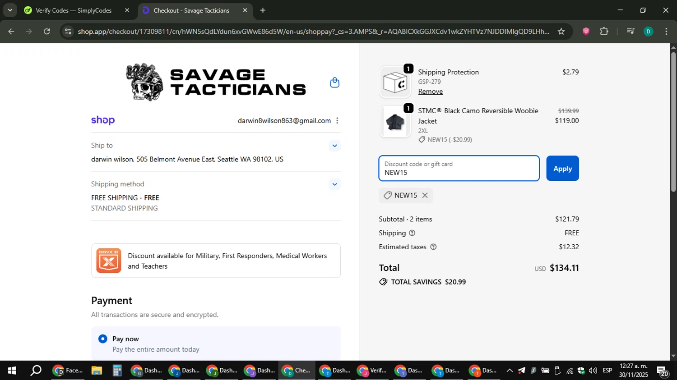This screenshot has height=380, width=677.
Task: Show hidden system tray icons
Action: pos(510,371)
